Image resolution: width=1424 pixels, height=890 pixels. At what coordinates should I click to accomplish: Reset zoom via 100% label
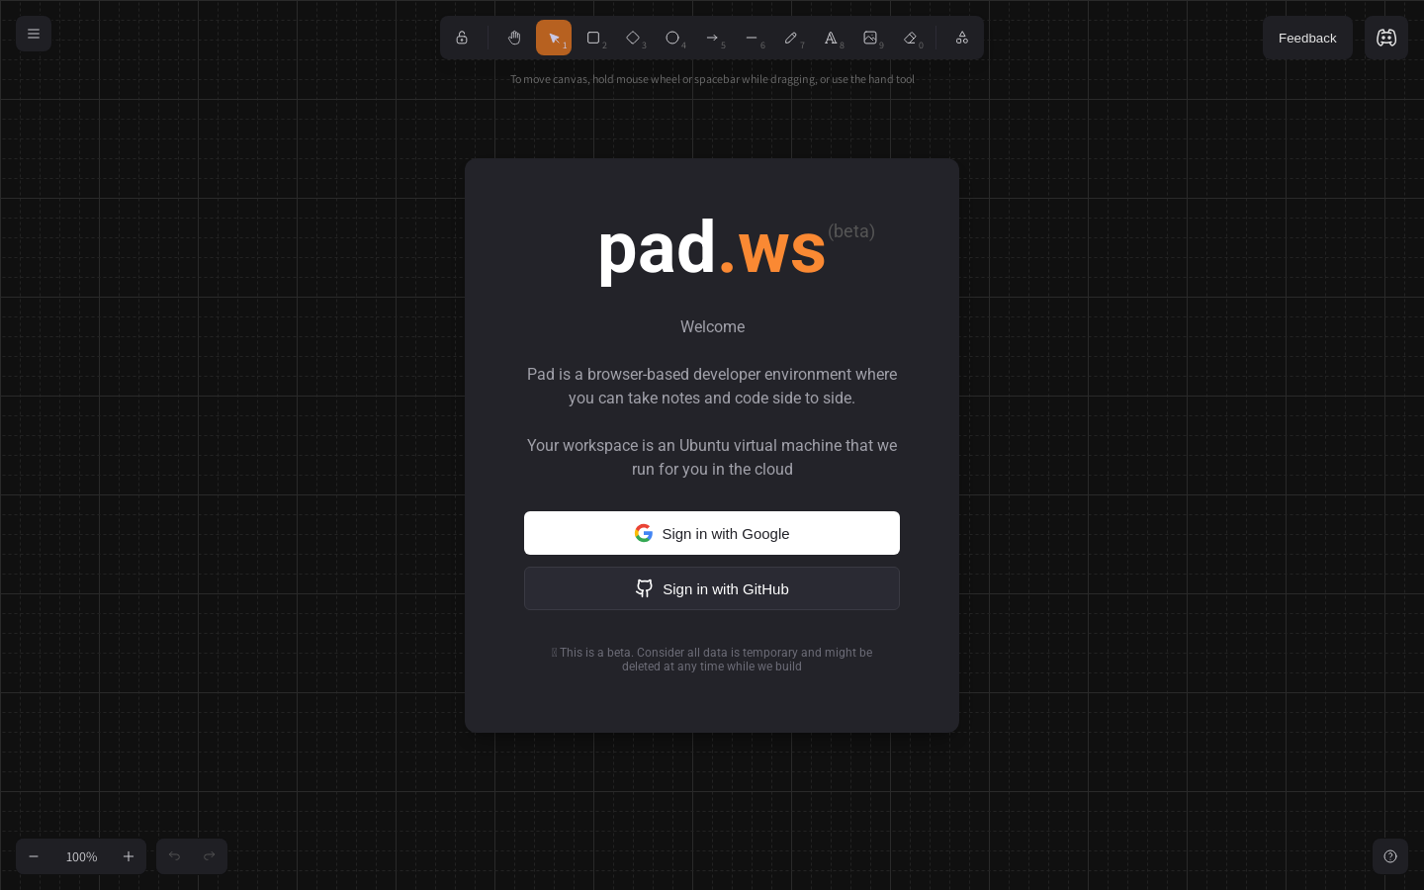[x=81, y=856]
